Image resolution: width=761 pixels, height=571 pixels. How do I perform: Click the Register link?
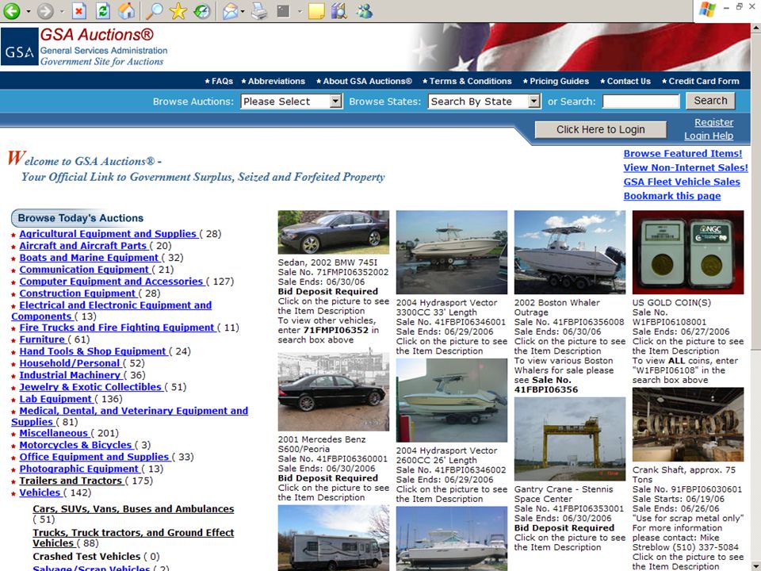pyautogui.click(x=714, y=122)
